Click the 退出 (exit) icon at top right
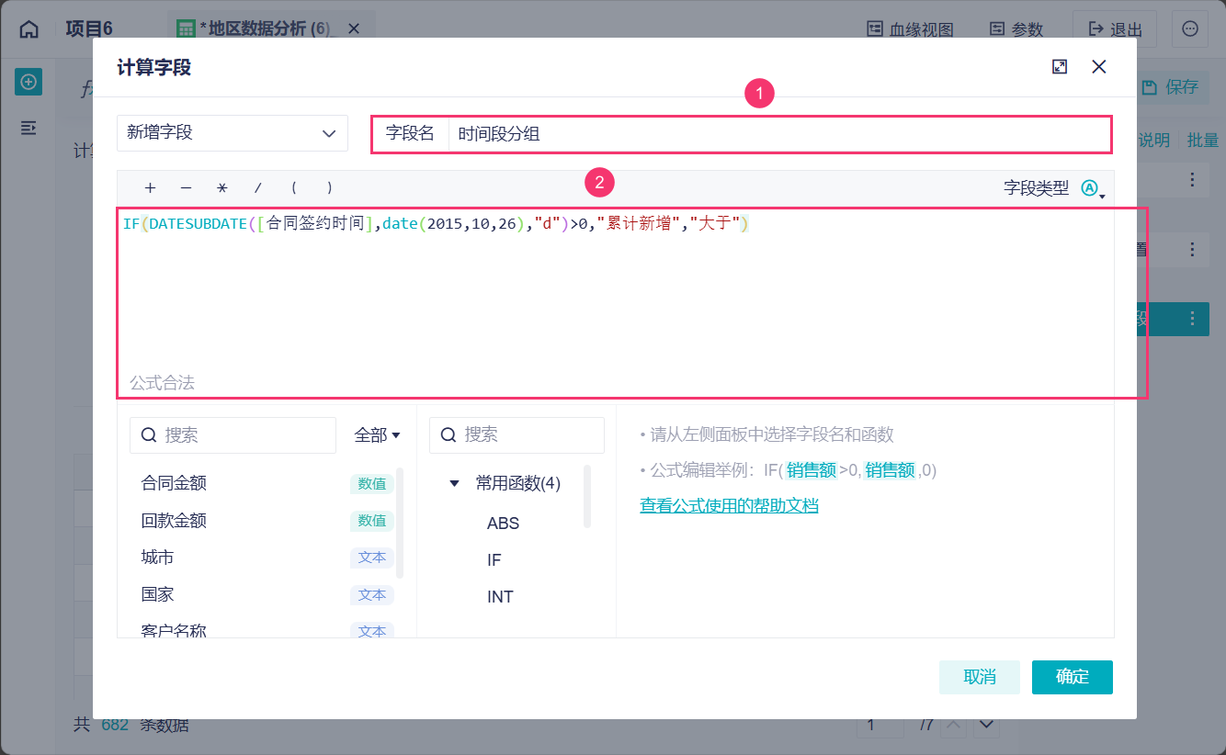This screenshot has height=755, width=1226. [x=1113, y=28]
